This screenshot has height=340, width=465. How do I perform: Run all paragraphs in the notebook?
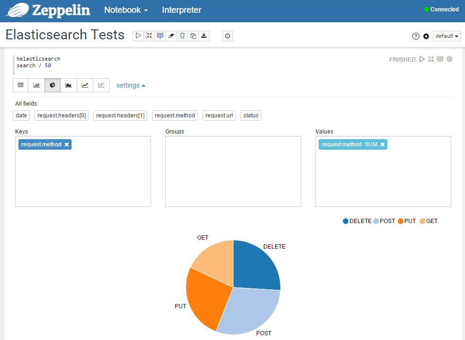coord(138,36)
